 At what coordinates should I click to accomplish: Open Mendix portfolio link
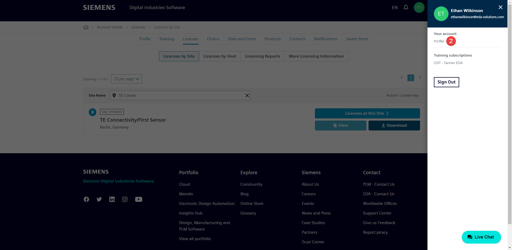(186, 194)
